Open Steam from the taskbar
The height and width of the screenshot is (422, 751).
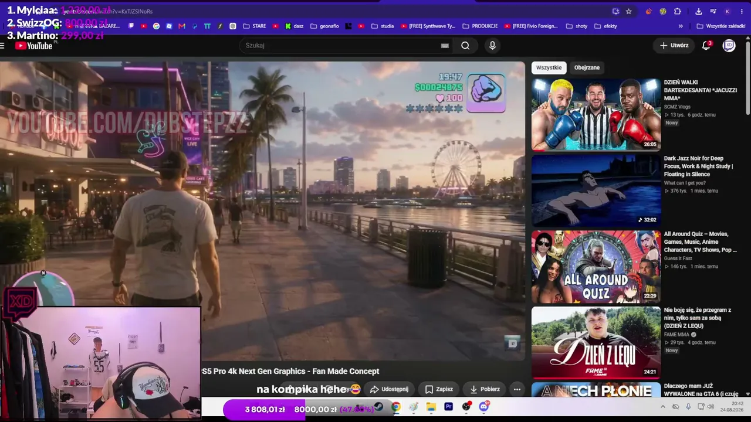[x=378, y=407]
